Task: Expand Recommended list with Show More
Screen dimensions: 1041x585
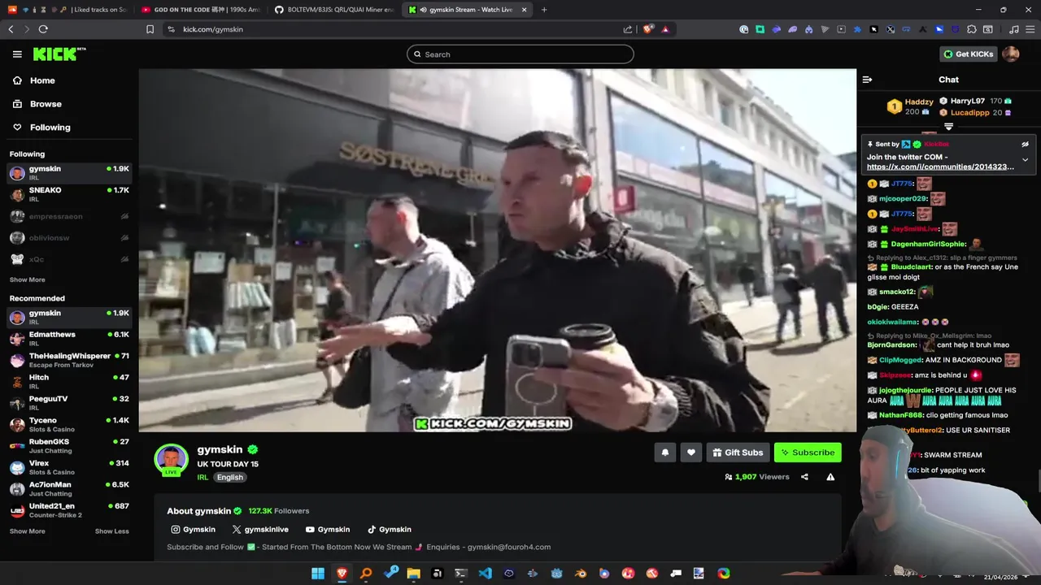Action: (x=28, y=531)
